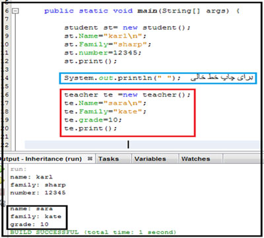Close the Output Inheritance (run) tab
The height and width of the screenshot is (238, 264).
click(90, 159)
